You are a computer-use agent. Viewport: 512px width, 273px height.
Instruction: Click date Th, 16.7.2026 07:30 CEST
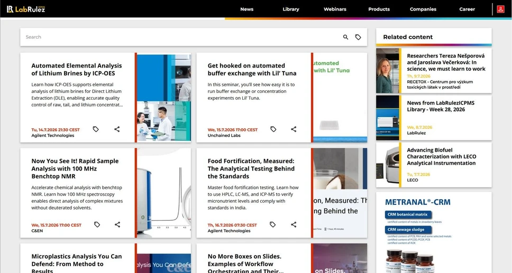[232, 225]
